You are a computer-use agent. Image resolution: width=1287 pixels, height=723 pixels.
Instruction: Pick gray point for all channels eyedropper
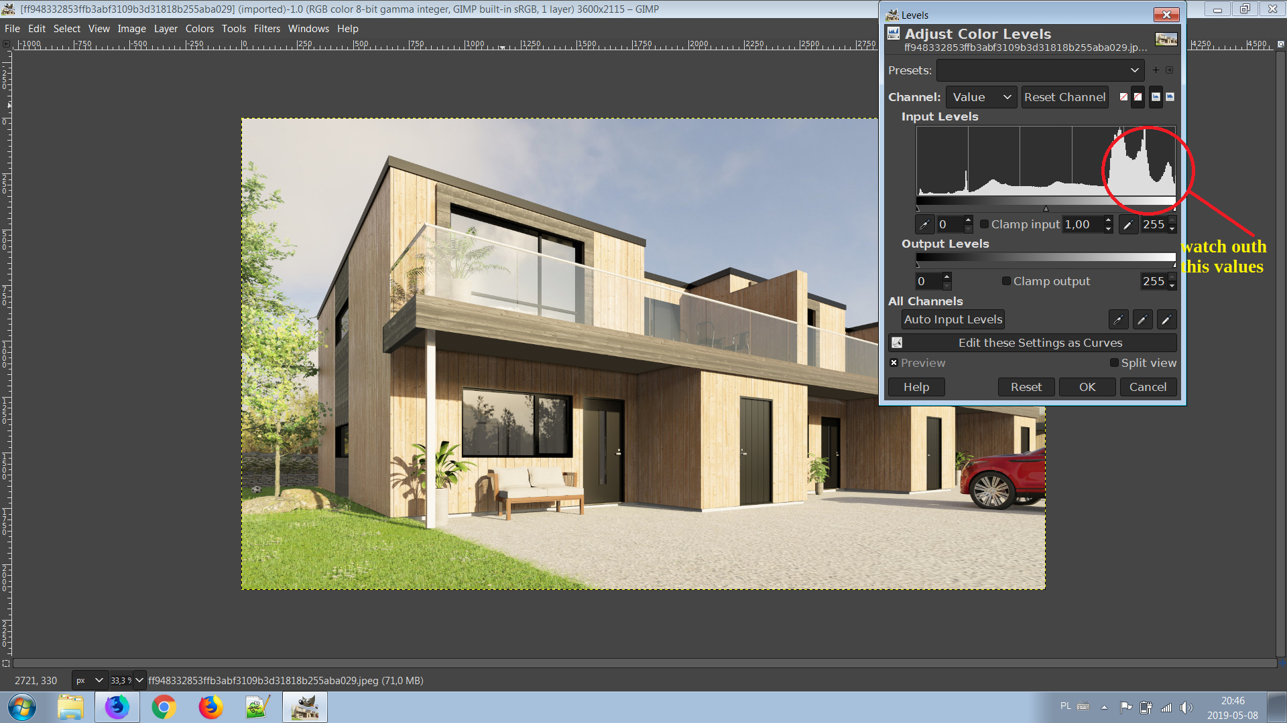tap(1143, 320)
